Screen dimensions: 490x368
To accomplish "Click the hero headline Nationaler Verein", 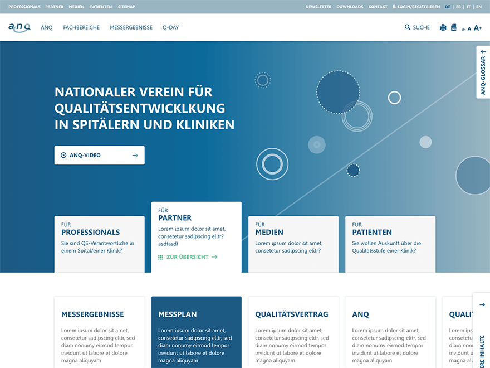I will coord(144,108).
